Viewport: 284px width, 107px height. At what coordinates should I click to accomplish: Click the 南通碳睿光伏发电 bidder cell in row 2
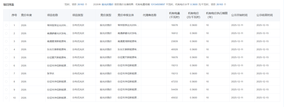coord(128,33)
